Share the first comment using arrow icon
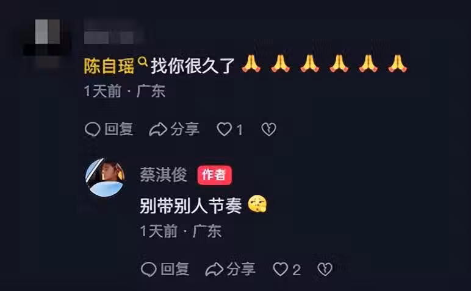The width and height of the screenshot is (471, 291). pyautogui.click(x=158, y=130)
